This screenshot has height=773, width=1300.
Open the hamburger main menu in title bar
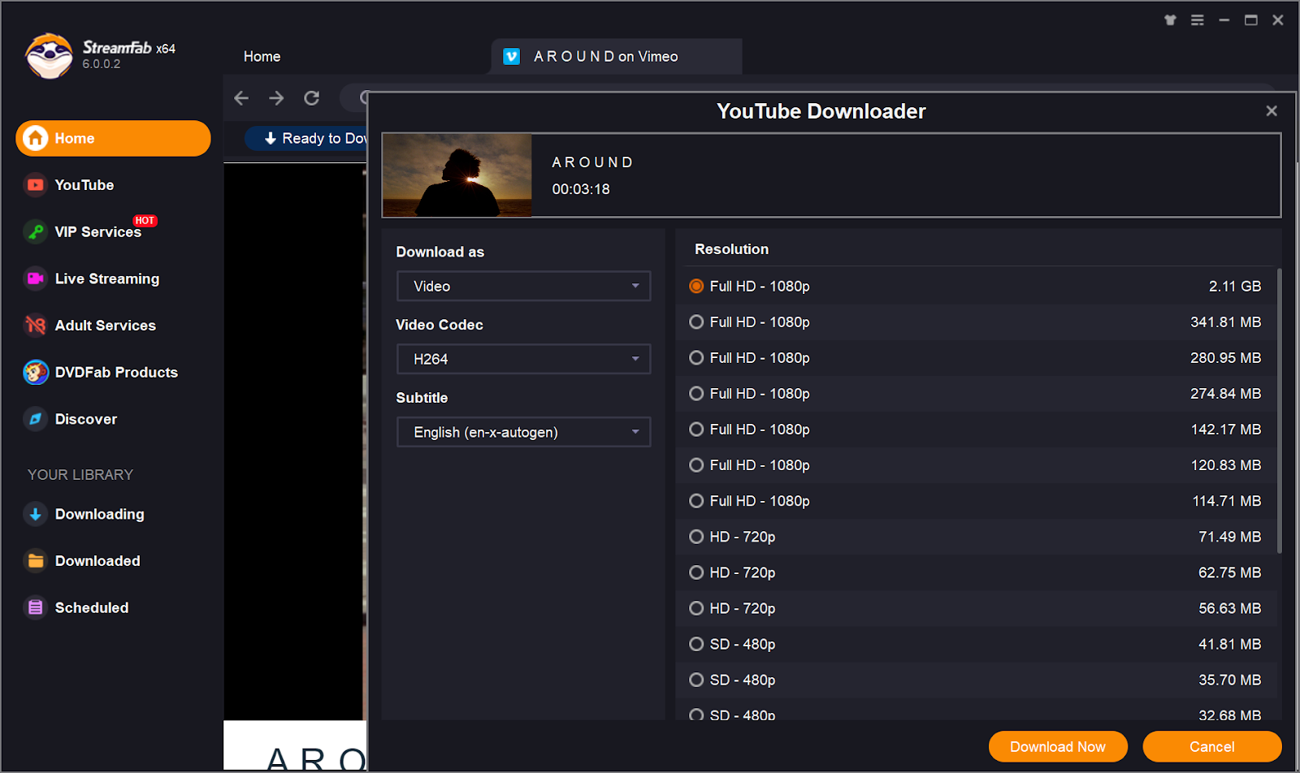click(1198, 20)
